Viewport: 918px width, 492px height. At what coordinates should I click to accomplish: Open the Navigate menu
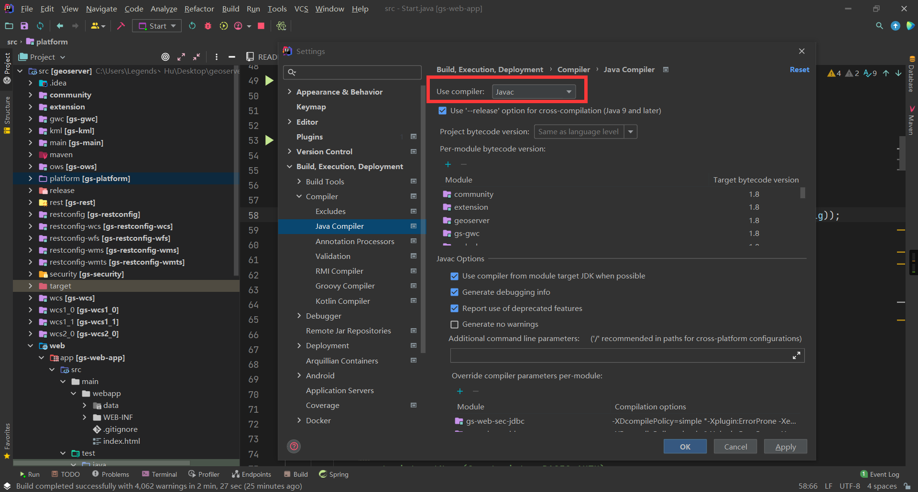click(101, 9)
